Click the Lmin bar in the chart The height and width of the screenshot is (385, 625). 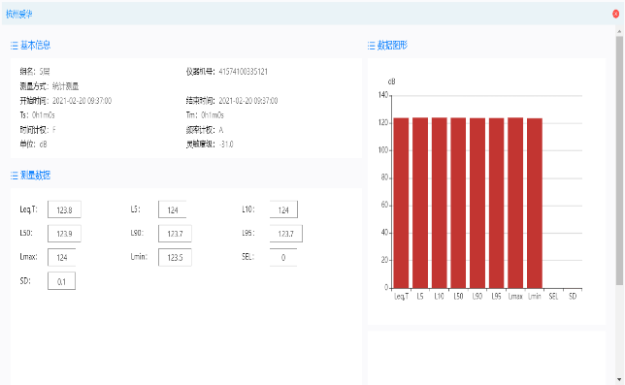coord(535,203)
